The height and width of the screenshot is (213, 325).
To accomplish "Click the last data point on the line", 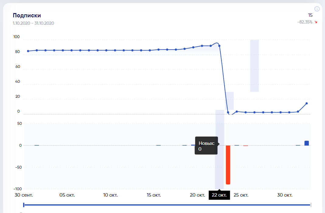I will [x=306, y=103].
